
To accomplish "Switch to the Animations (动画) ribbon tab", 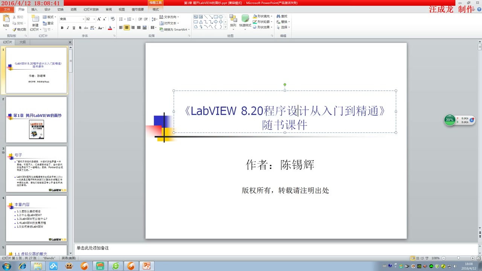I will click(x=73, y=9).
